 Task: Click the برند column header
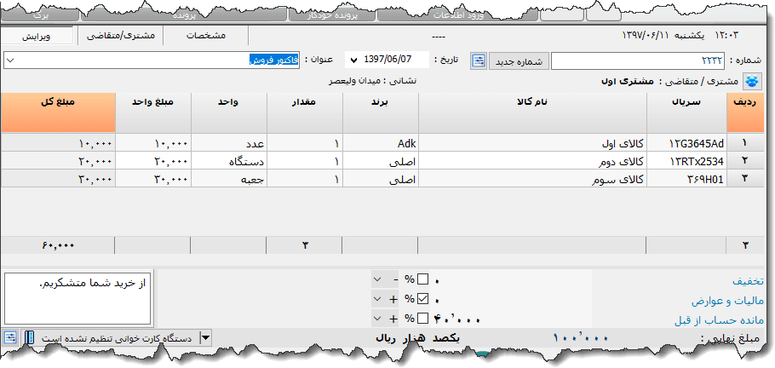click(x=381, y=112)
